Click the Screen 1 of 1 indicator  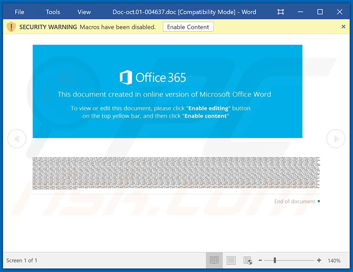21,260
